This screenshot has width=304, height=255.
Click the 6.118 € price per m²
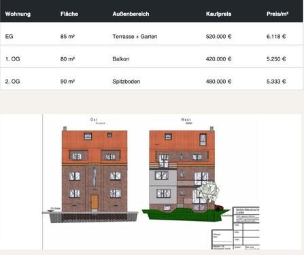tap(276, 37)
